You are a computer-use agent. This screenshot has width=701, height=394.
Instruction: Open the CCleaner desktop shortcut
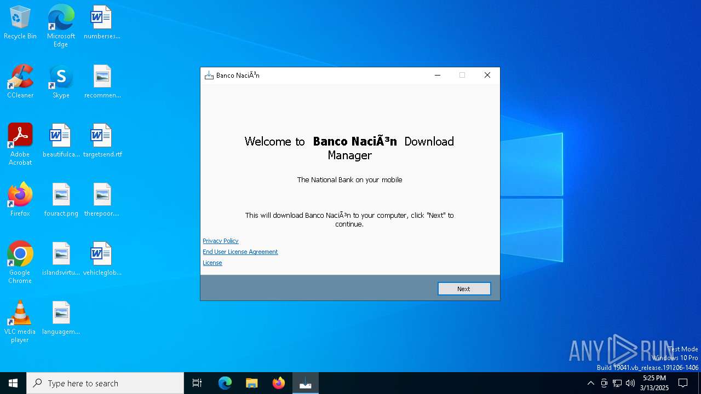(x=20, y=82)
